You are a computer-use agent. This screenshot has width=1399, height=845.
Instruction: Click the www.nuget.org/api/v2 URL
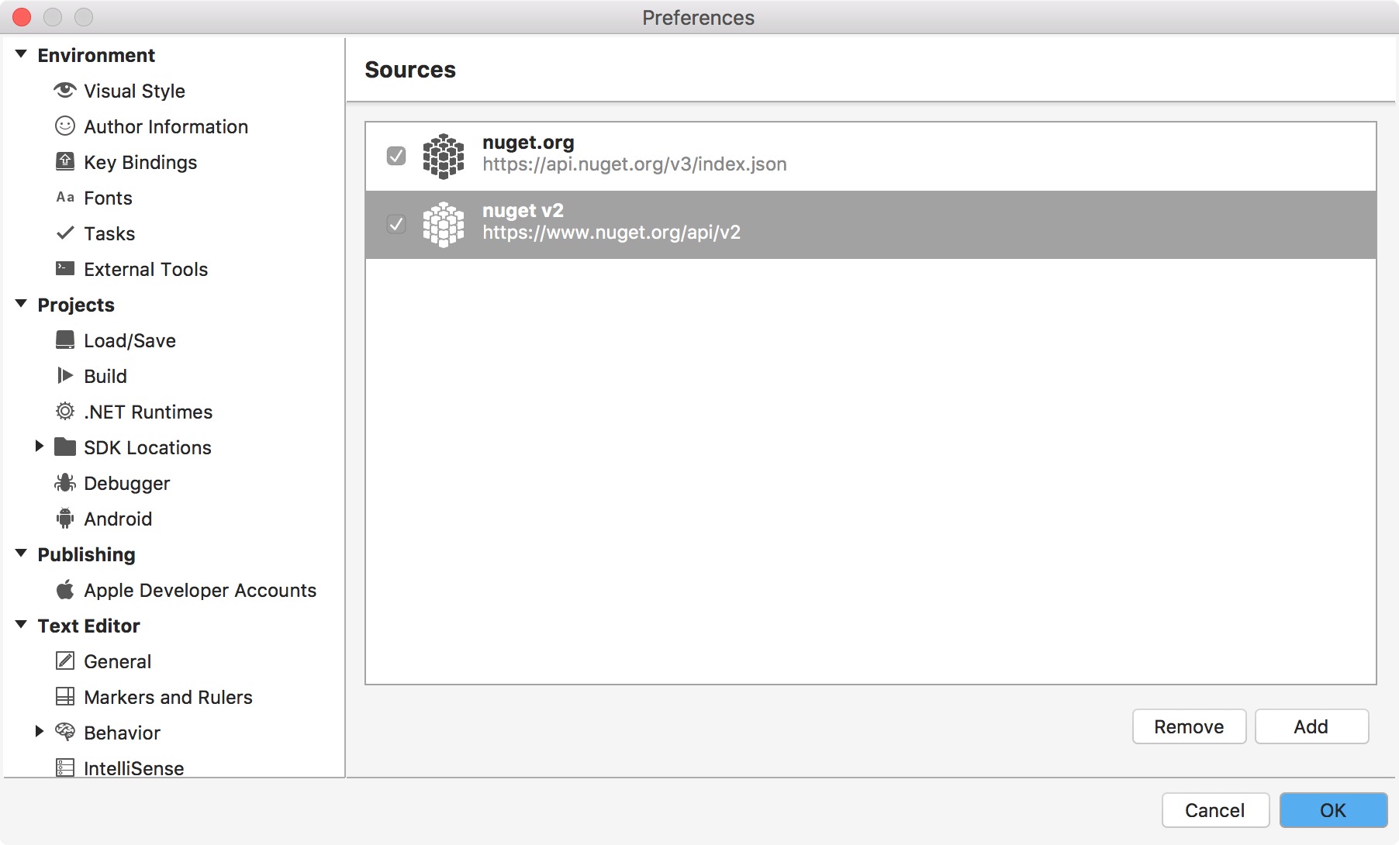coord(611,233)
